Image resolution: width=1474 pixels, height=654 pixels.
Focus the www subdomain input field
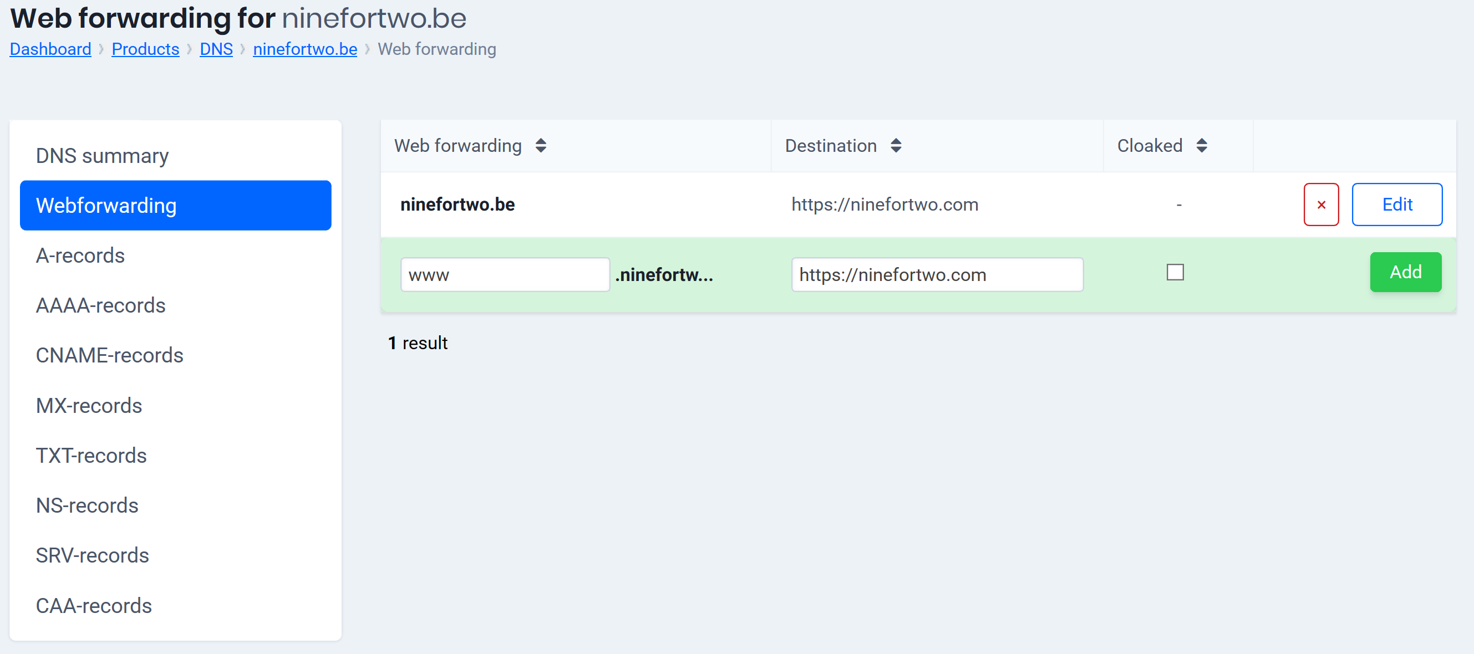click(505, 275)
